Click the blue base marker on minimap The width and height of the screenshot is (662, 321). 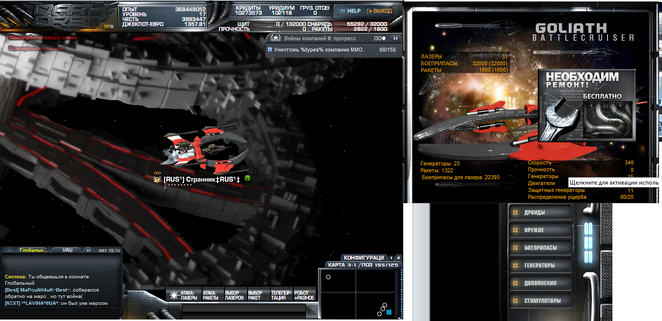(x=388, y=312)
